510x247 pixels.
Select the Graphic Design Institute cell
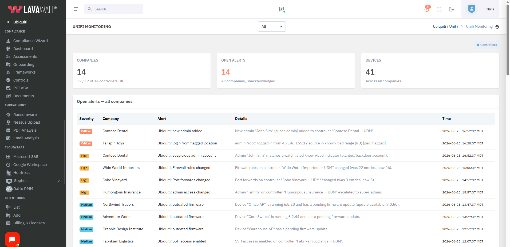tap(123, 229)
